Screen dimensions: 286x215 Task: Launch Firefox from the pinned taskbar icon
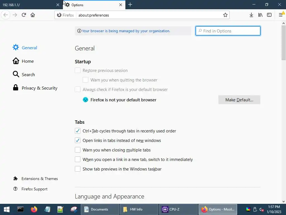[34, 209]
